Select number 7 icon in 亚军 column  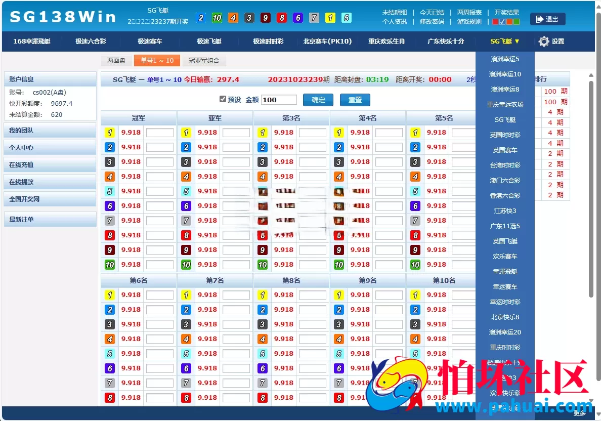pyautogui.click(x=186, y=221)
